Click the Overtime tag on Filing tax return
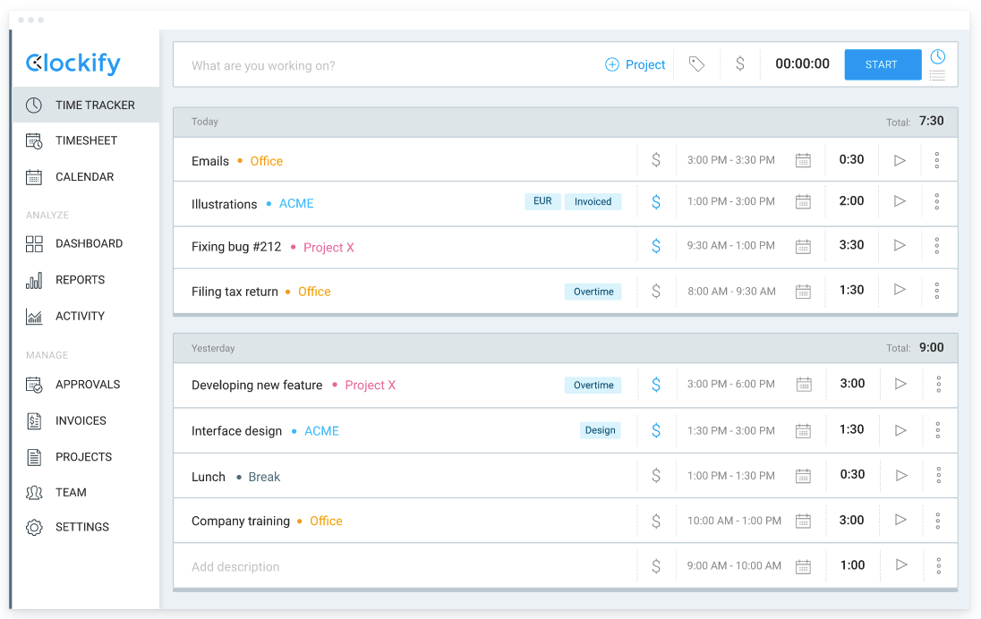Screen dimensions: 981x619 click(x=593, y=292)
